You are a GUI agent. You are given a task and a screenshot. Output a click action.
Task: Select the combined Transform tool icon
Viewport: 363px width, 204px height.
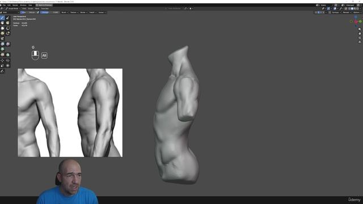pyautogui.click(x=7, y=66)
